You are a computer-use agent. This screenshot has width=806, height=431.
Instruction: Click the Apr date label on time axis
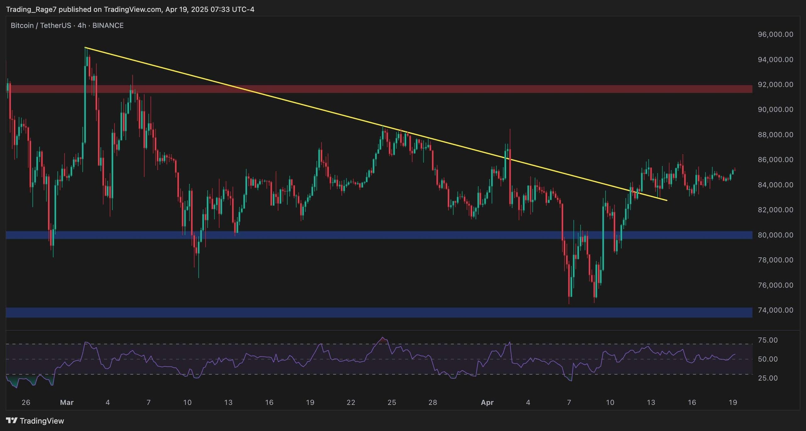[487, 402]
